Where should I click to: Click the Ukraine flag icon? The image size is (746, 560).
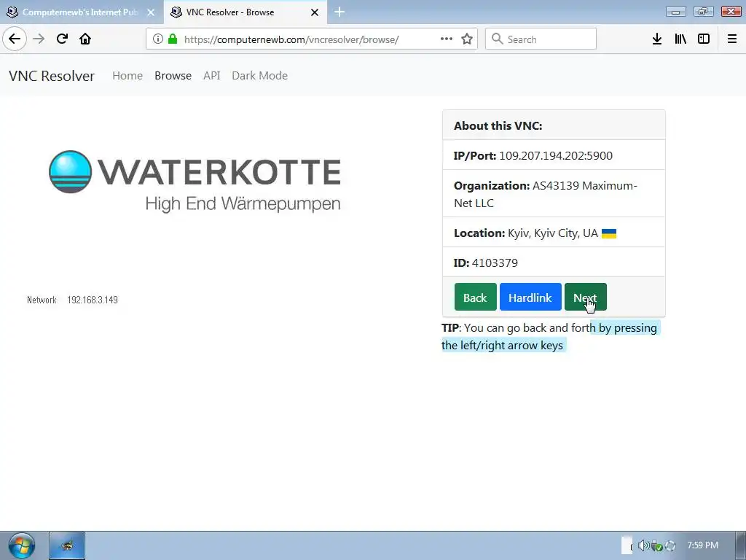[x=609, y=233]
